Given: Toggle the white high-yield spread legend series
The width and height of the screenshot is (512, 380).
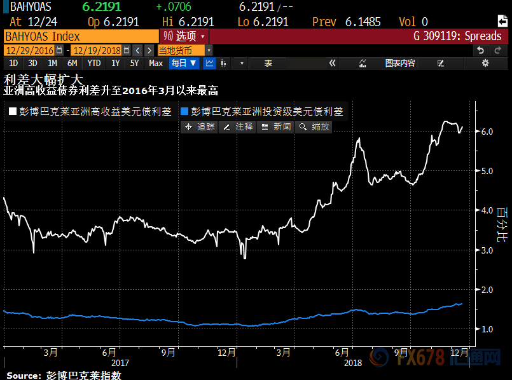Looking at the screenshot, I should (x=13, y=111).
